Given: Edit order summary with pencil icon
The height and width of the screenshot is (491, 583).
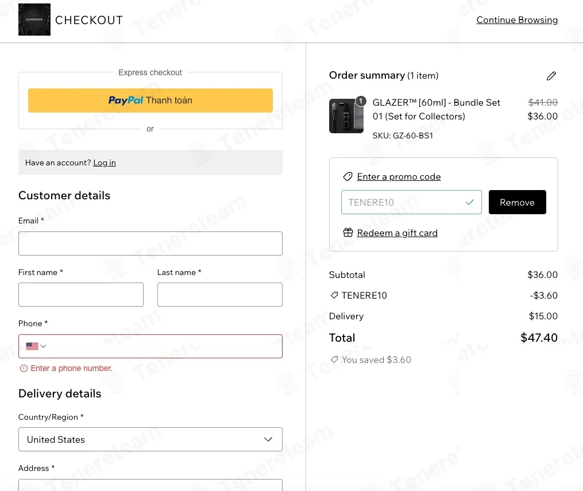Looking at the screenshot, I should coord(551,76).
